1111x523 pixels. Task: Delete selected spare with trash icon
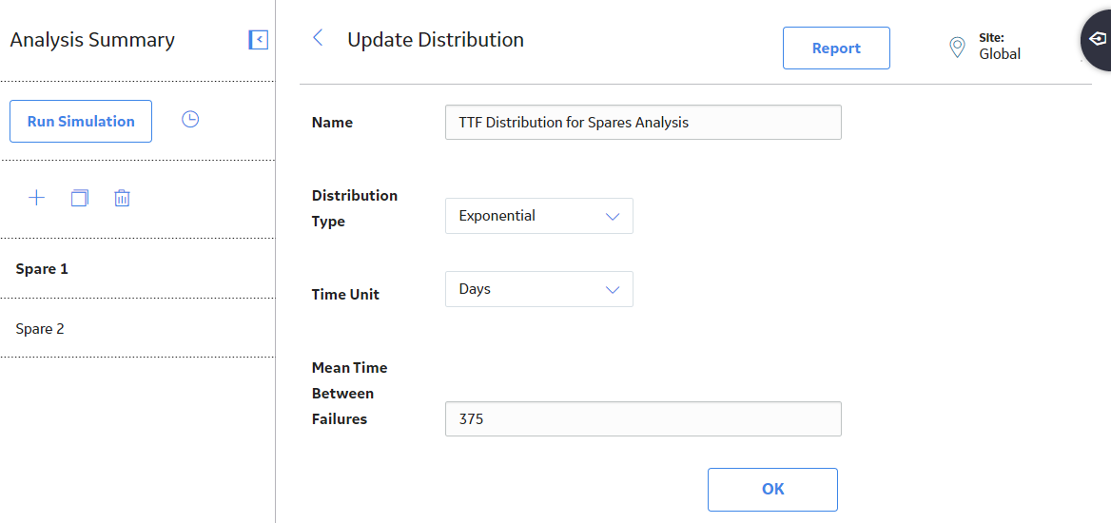[x=122, y=198]
